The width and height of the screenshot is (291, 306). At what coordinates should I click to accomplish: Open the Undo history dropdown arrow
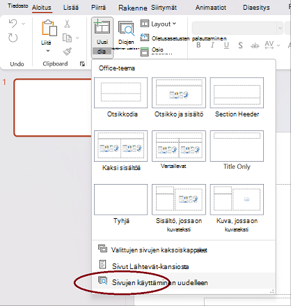point(23,24)
